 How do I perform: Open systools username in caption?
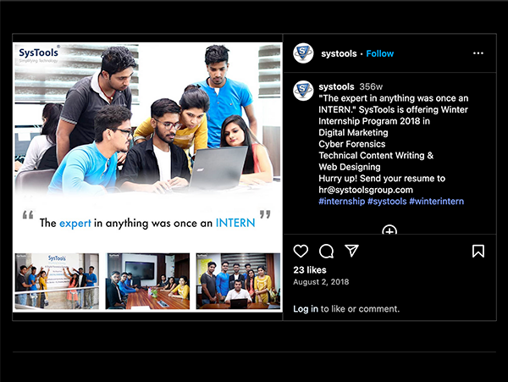[336, 87]
